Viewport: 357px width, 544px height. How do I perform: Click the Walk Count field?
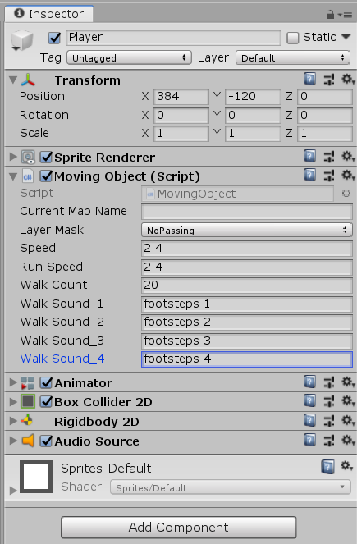point(247,286)
